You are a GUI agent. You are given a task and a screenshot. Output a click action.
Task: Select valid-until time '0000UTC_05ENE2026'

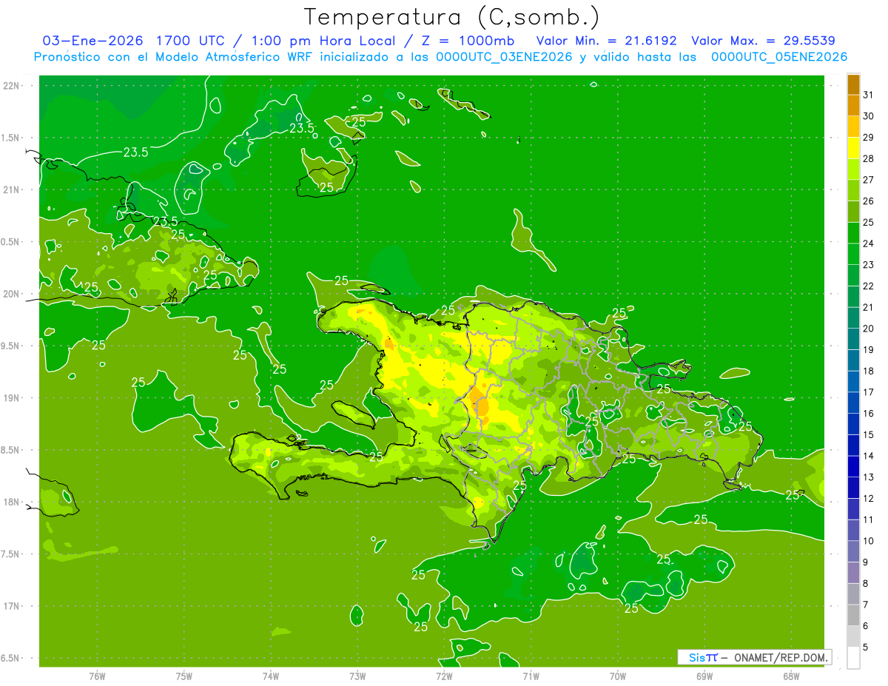coord(779,57)
